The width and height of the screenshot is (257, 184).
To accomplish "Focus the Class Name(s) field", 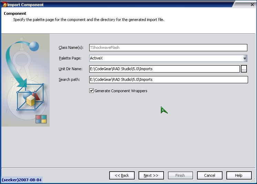I will [x=168, y=47].
